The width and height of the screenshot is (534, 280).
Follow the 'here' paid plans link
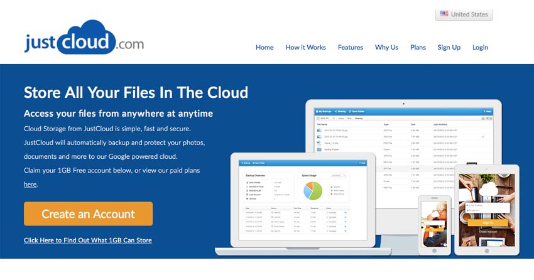(30, 185)
